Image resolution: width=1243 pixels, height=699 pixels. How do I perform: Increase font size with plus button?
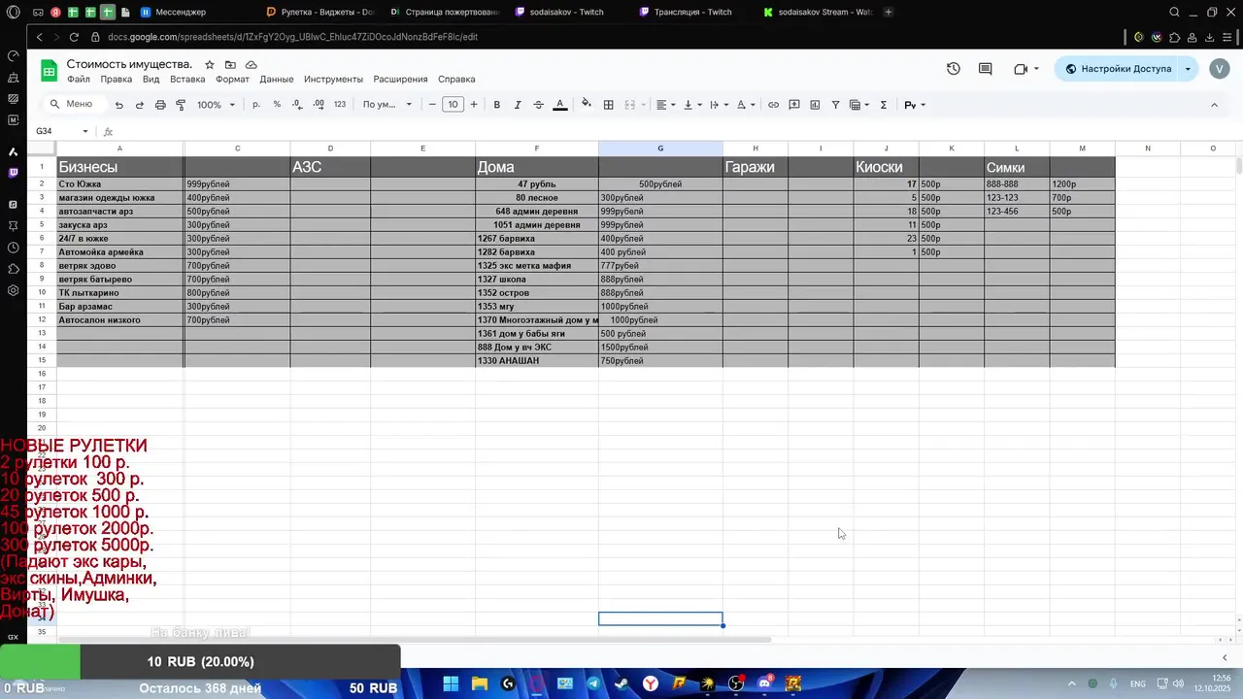coord(474,105)
